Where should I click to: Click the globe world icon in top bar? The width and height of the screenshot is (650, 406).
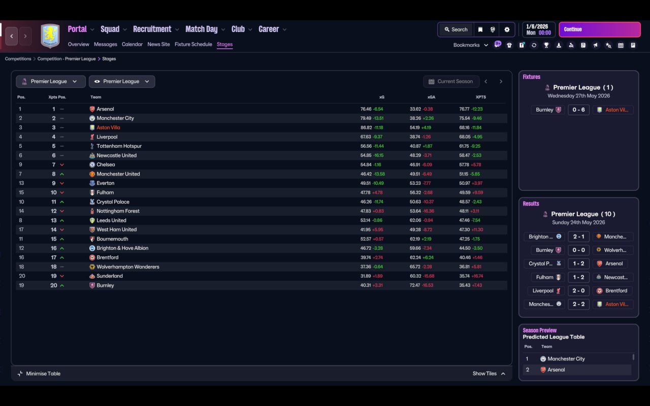coord(493,29)
